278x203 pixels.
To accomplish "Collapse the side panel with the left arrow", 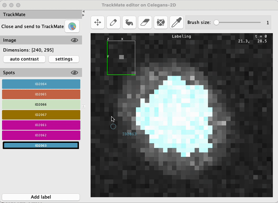I will point(83,12).
